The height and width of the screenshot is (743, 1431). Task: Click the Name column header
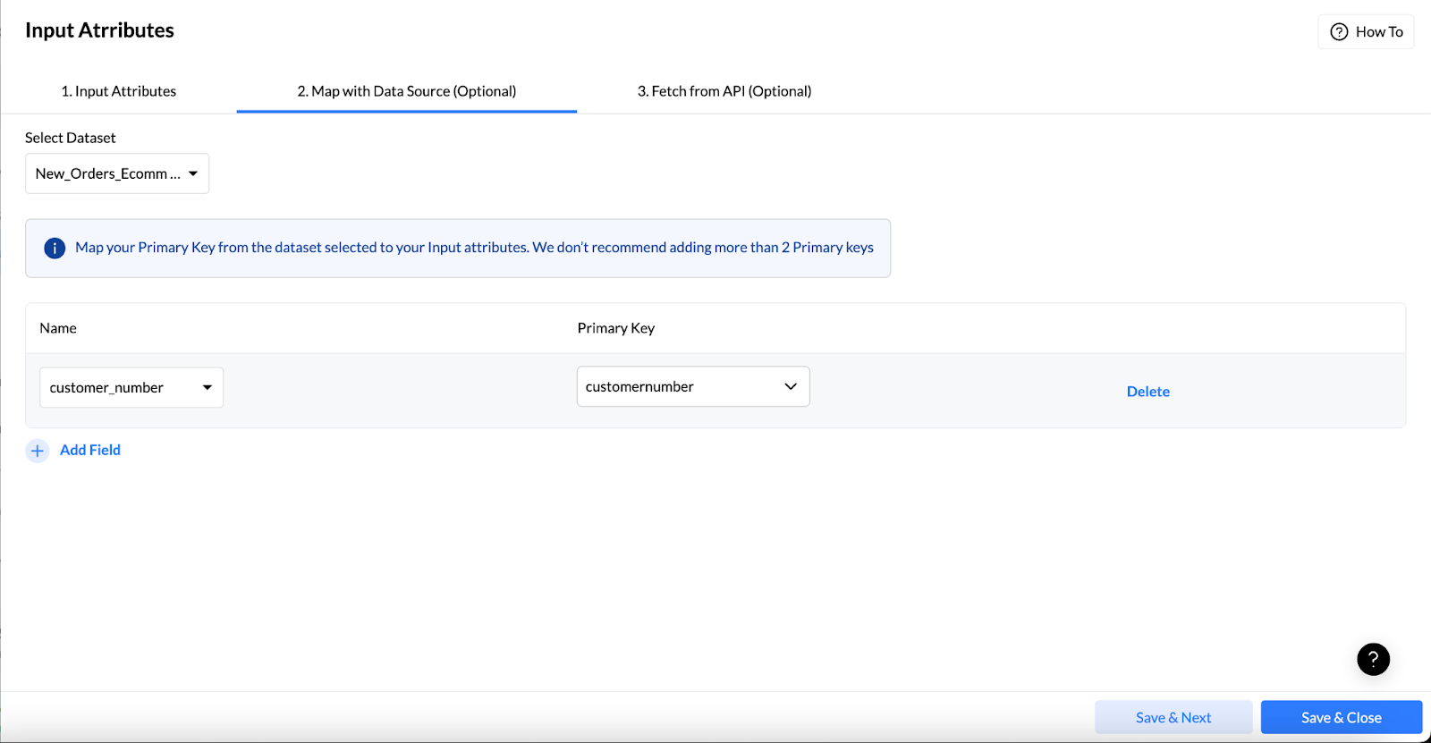tap(58, 328)
